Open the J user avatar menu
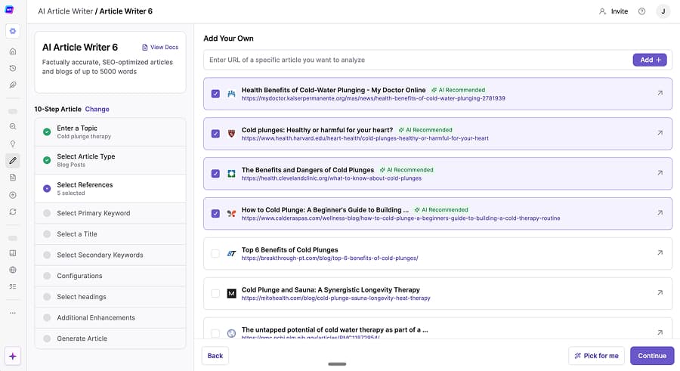 coord(663,11)
